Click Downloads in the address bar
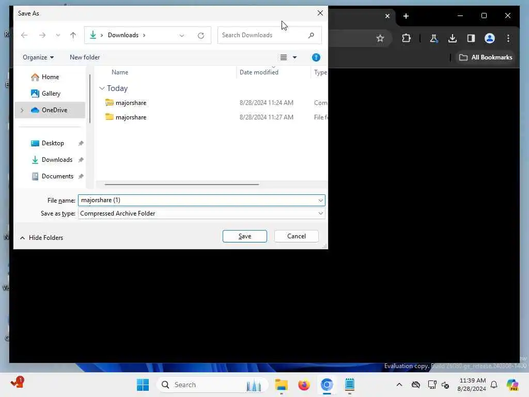The image size is (529, 397). click(x=123, y=35)
